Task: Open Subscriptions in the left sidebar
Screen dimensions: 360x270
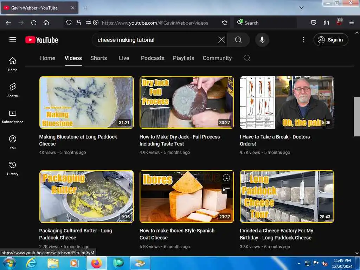Action: point(13,116)
